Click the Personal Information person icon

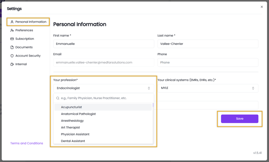12,22
